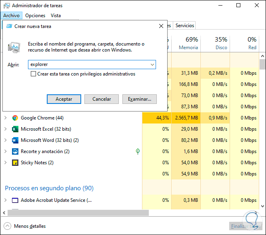Click the 44,3% CPU cell for Chrome

pyautogui.click(x=157, y=118)
